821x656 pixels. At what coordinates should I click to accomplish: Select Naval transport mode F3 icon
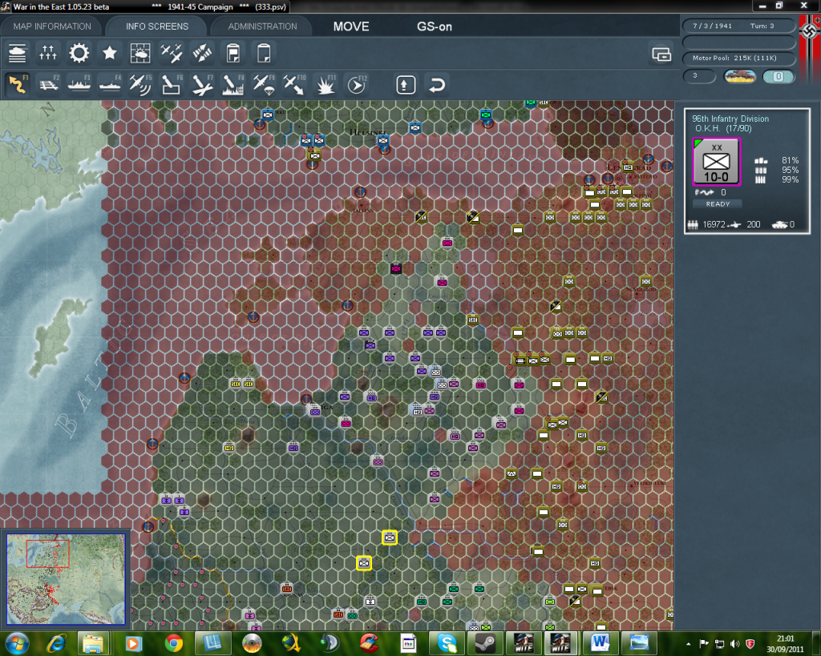coord(79,85)
